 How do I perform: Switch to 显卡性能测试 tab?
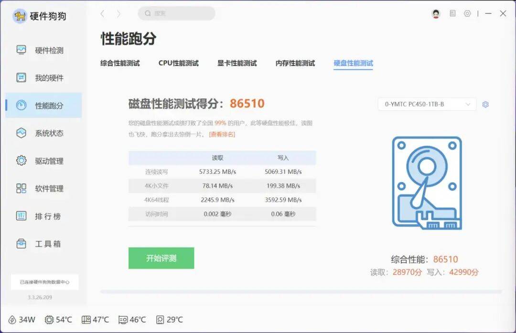[x=237, y=63]
